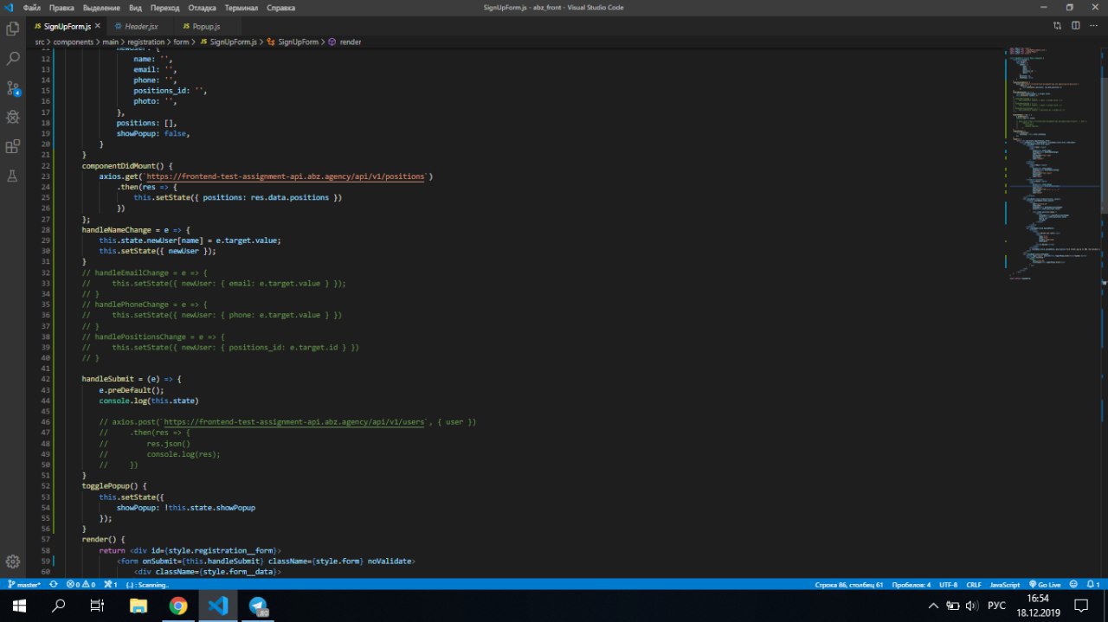
Task: Open changes compare icon in editor toolbar
Action: click(x=1057, y=26)
